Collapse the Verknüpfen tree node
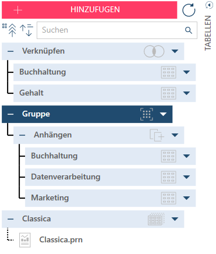 10,51
